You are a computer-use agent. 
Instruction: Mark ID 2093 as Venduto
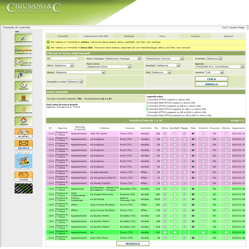pyautogui.click(x=203, y=194)
